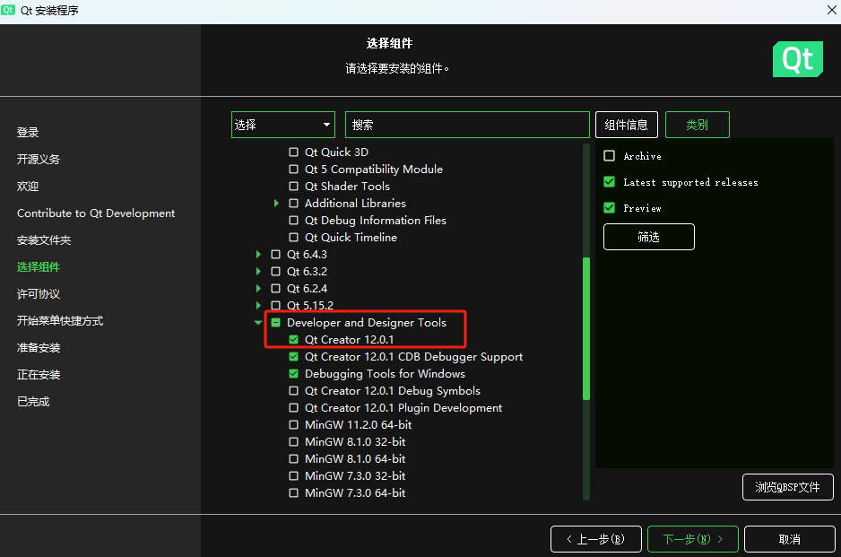Click the Debugging Tools for Windows label
The width and height of the screenshot is (841, 557).
386,373
